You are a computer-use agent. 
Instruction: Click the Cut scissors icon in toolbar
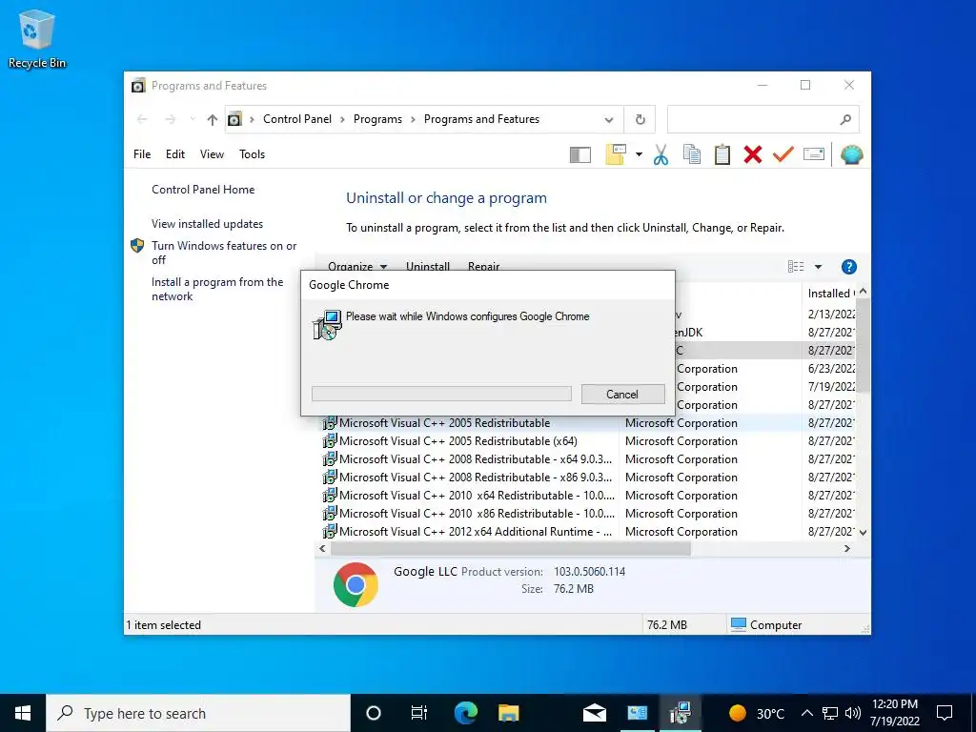tap(661, 154)
